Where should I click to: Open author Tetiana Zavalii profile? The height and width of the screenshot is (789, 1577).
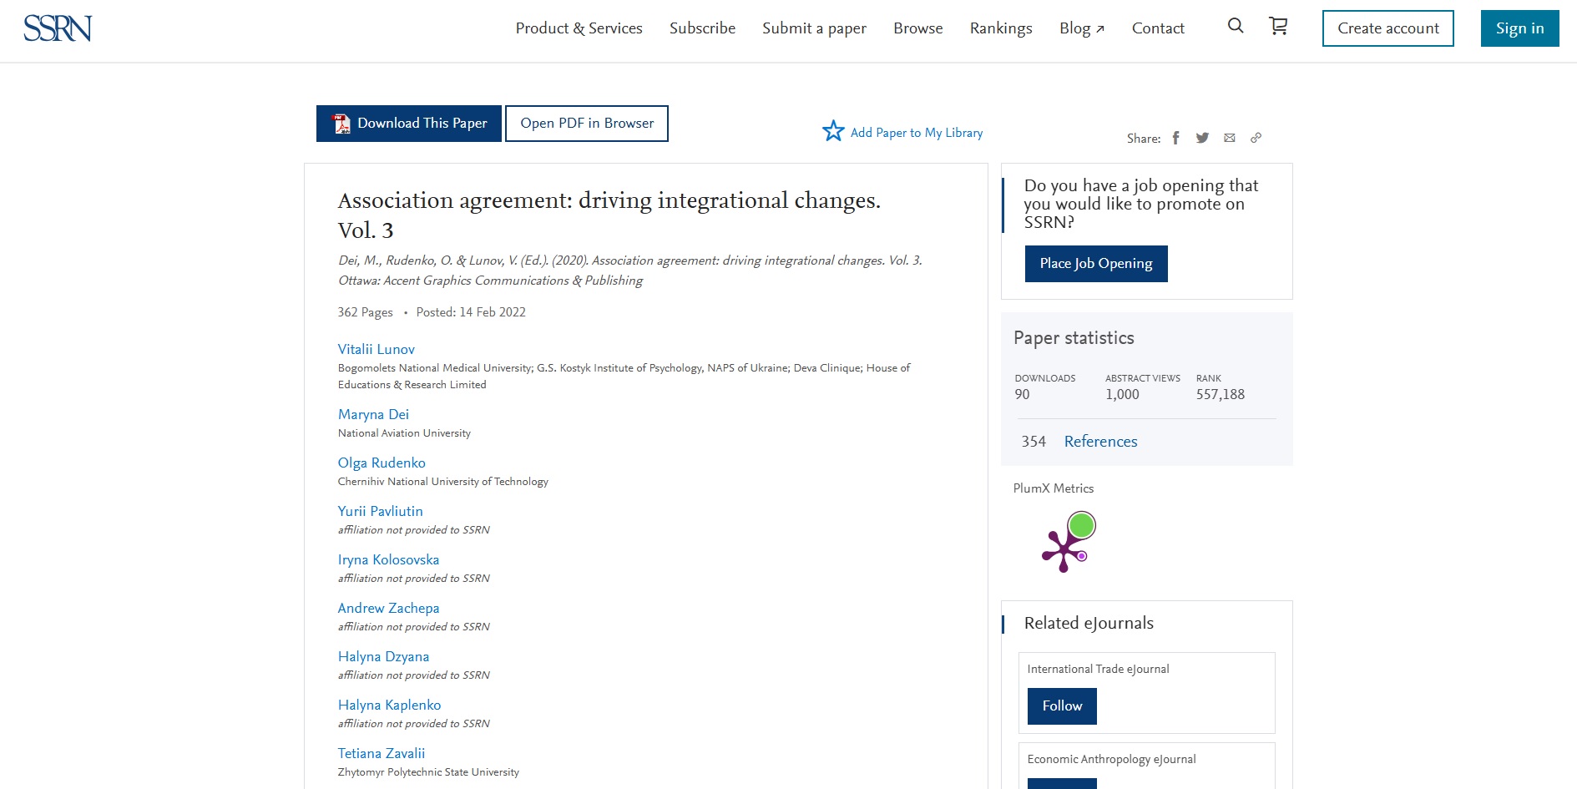coord(382,753)
